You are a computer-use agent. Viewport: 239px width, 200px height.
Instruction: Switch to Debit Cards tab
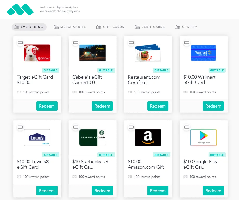150,27
